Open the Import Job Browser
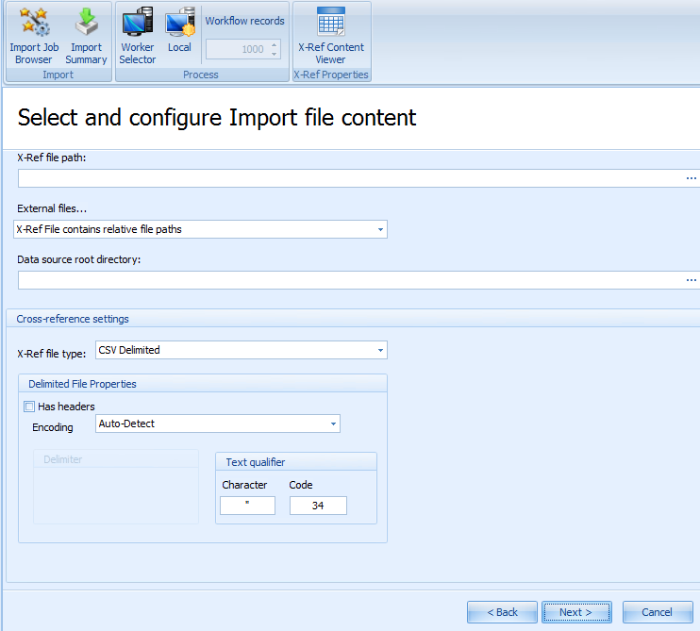The height and width of the screenshot is (631, 700). pos(34,36)
